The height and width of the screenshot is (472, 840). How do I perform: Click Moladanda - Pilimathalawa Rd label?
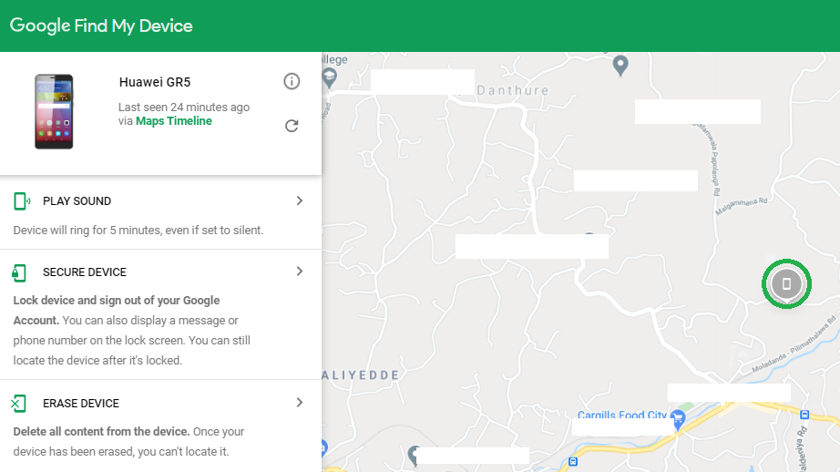pyautogui.click(x=794, y=344)
